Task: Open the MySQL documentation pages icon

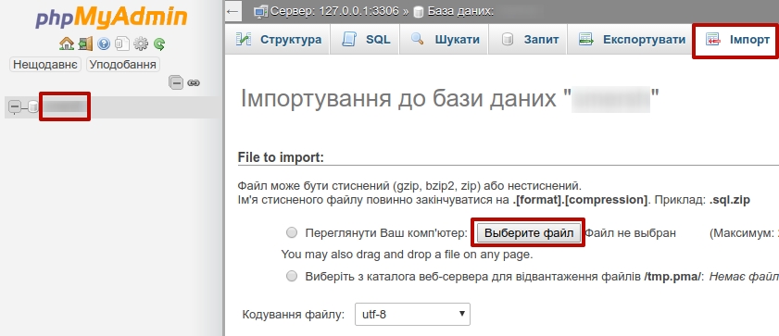Action: [121, 44]
